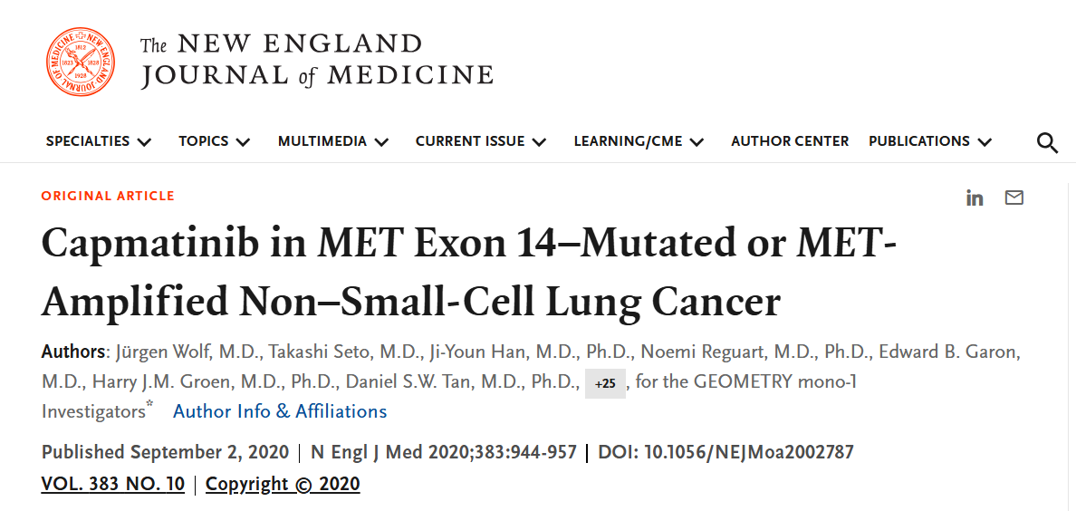Go to Author Center menu item
The height and width of the screenshot is (511, 1076).
[790, 141]
